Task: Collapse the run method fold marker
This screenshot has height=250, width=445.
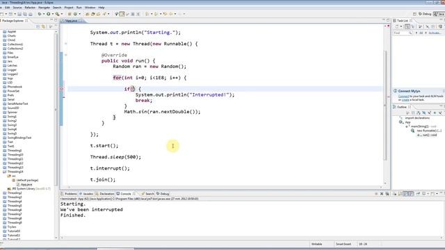Action: coord(66,55)
